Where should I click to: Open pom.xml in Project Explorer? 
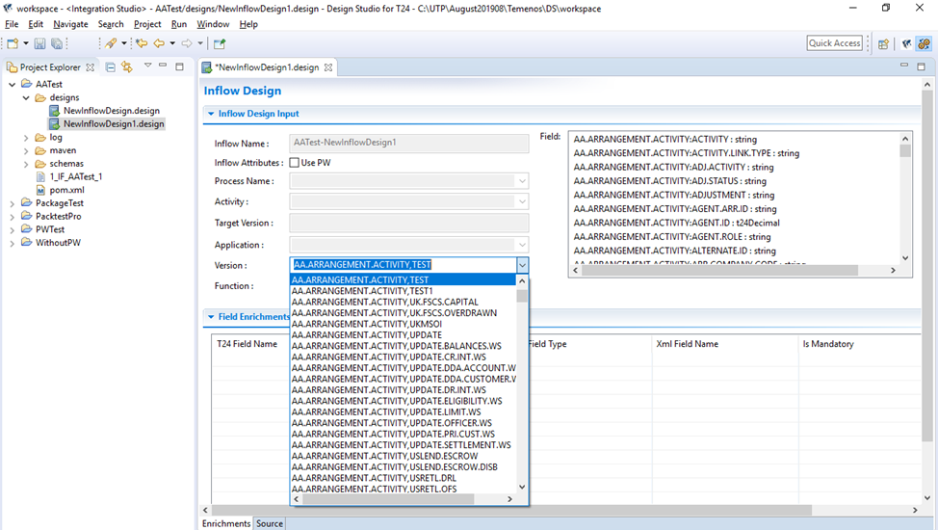(67, 190)
